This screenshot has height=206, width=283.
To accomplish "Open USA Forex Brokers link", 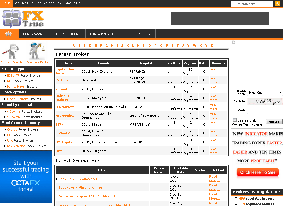I will click(21, 140).
